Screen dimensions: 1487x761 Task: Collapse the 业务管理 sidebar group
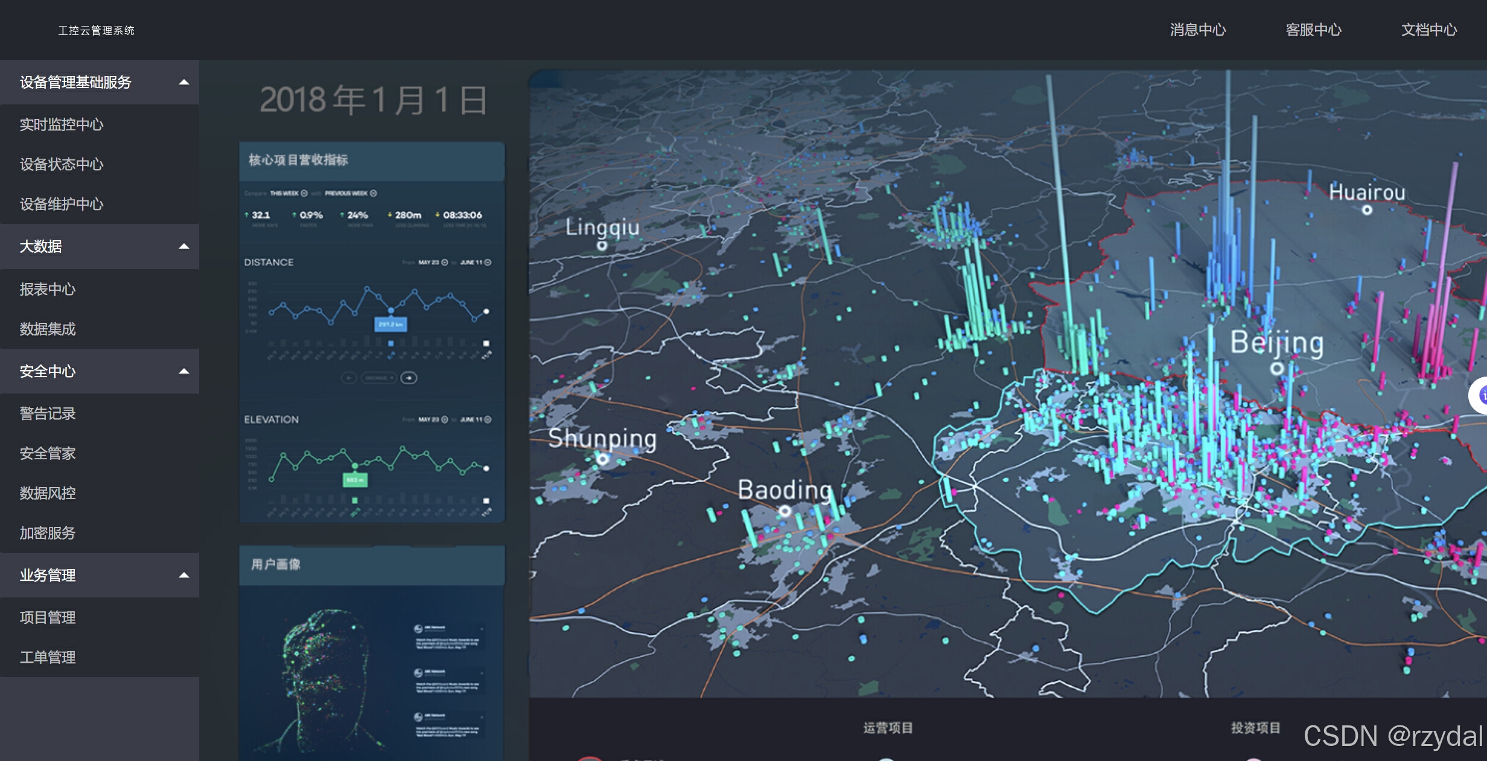[x=184, y=575]
